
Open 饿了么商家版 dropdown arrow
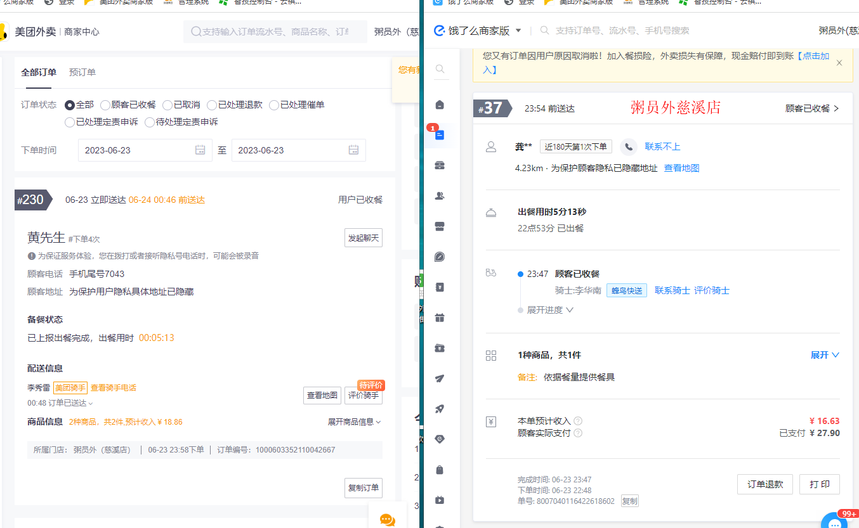pyautogui.click(x=518, y=30)
